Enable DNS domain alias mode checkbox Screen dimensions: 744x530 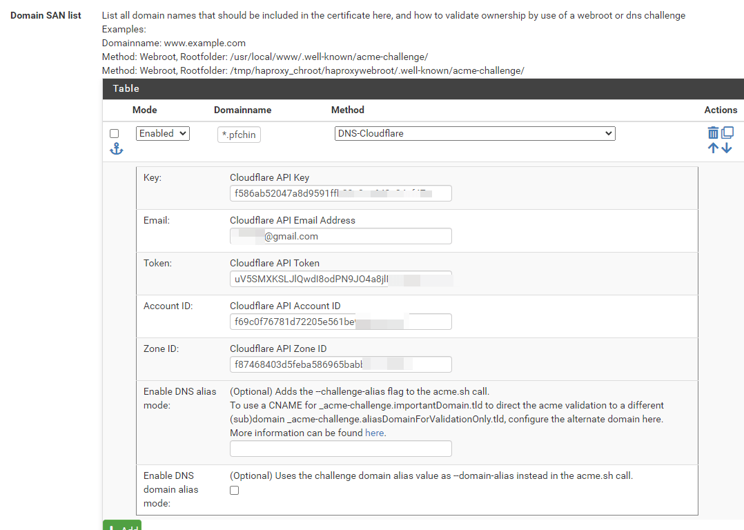coord(235,490)
